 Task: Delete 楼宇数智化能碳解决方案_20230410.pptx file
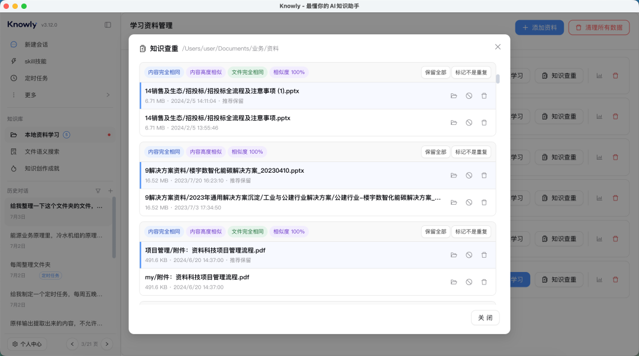pyautogui.click(x=484, y=176)
